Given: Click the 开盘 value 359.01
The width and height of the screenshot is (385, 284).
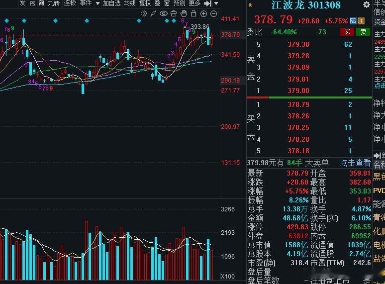Looking at the screenshot, I should click(360, 173).
